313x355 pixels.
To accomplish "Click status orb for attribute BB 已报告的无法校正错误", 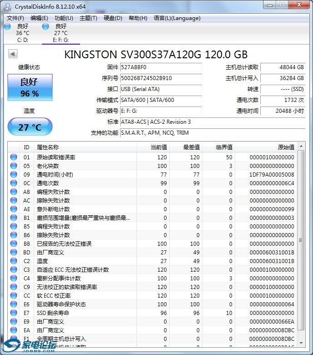I will pos(14,243).
